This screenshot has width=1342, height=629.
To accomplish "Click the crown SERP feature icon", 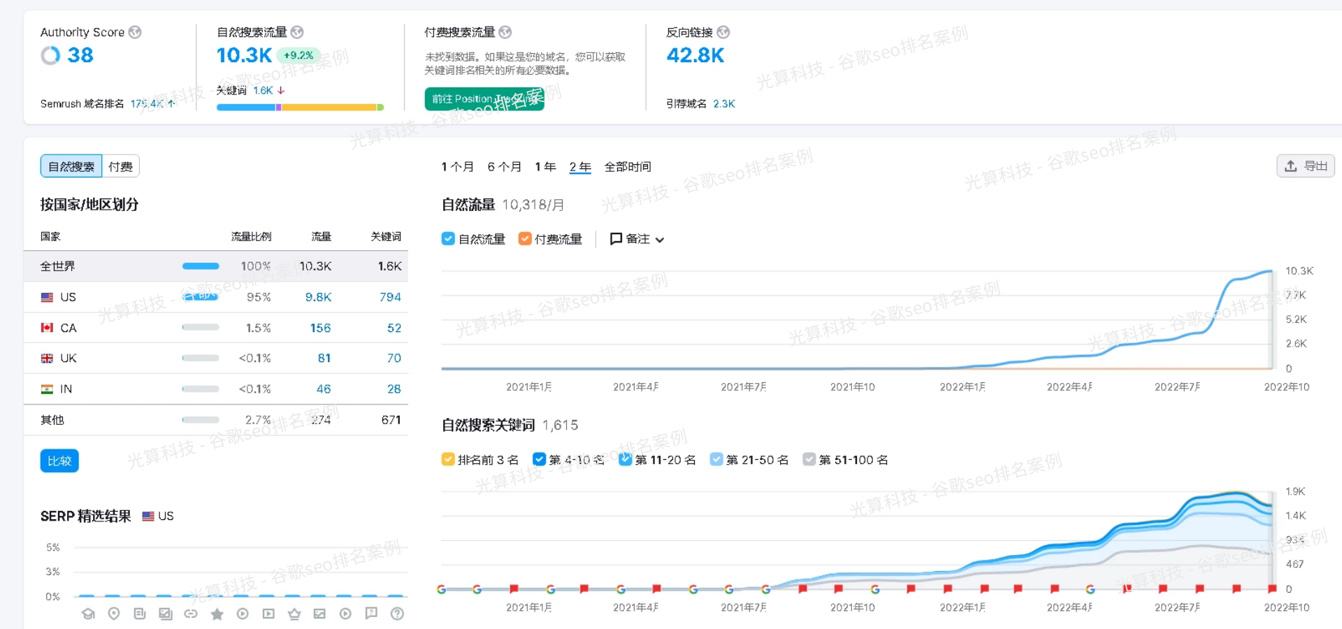I will pyautogui.click(x=294, y=614).
